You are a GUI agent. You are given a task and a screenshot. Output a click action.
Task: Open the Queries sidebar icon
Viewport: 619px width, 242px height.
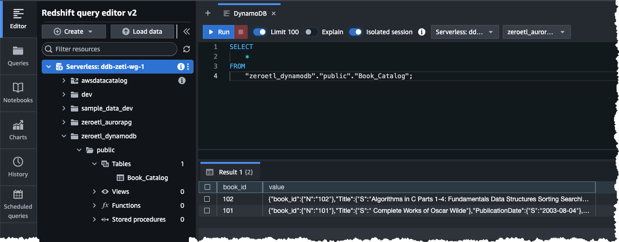18,56
